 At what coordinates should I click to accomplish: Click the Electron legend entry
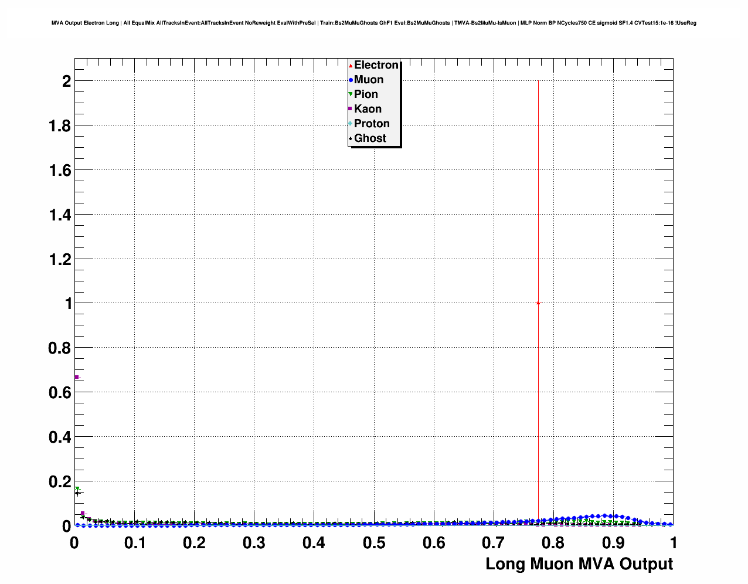coord(373,65)
